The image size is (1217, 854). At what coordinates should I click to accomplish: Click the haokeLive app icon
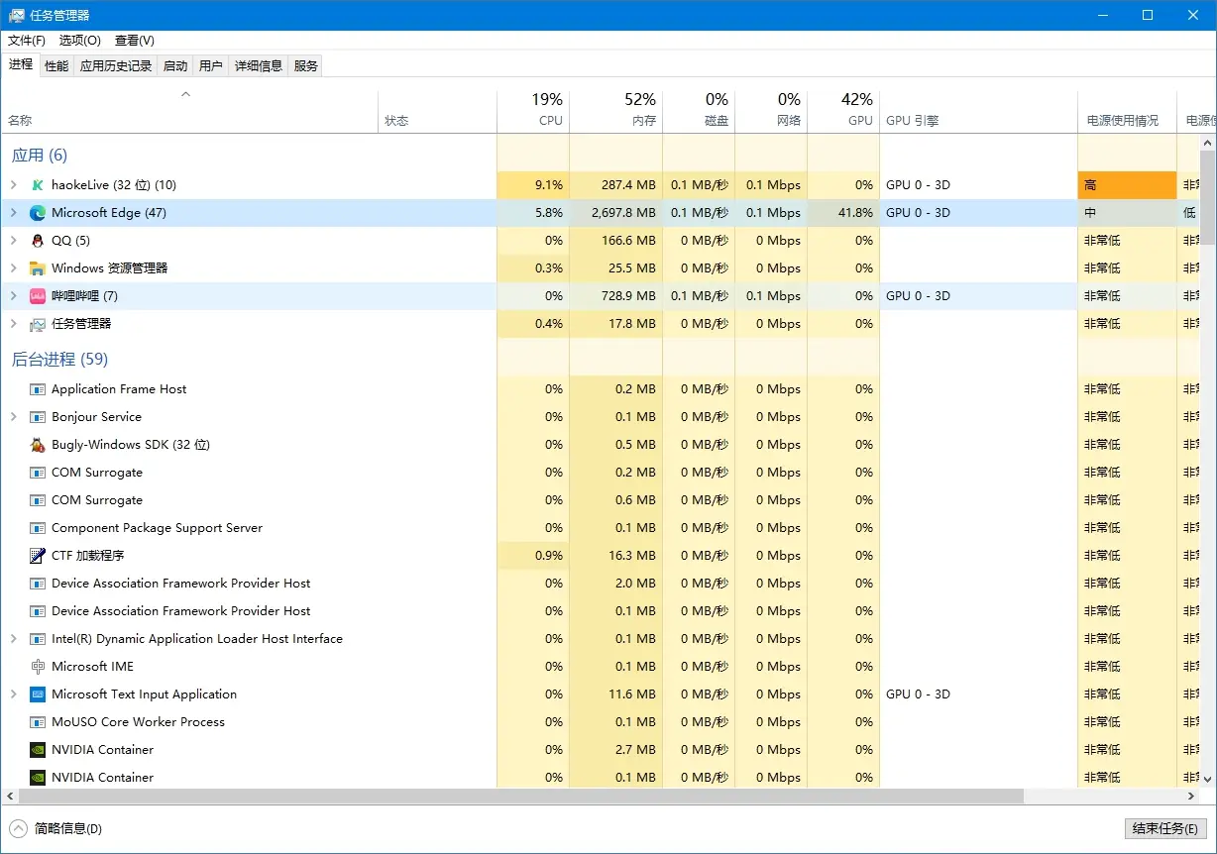click(38, 185)
